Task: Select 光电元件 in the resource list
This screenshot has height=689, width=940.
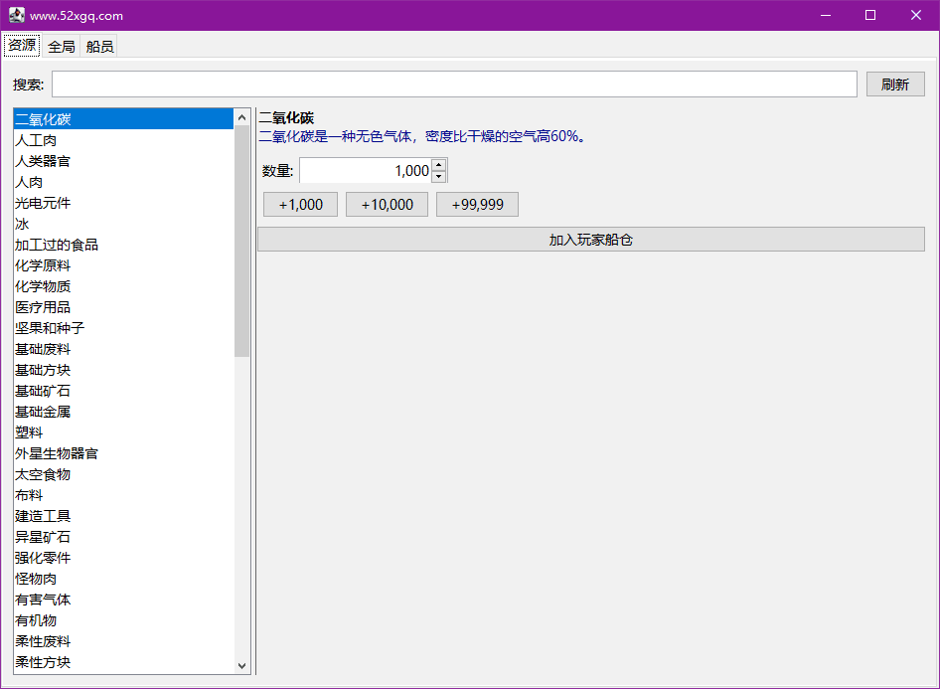Action: point(123,203)
